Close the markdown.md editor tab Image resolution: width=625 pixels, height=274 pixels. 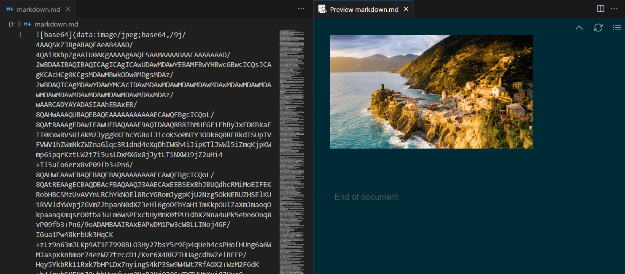[x=68, y=9]
